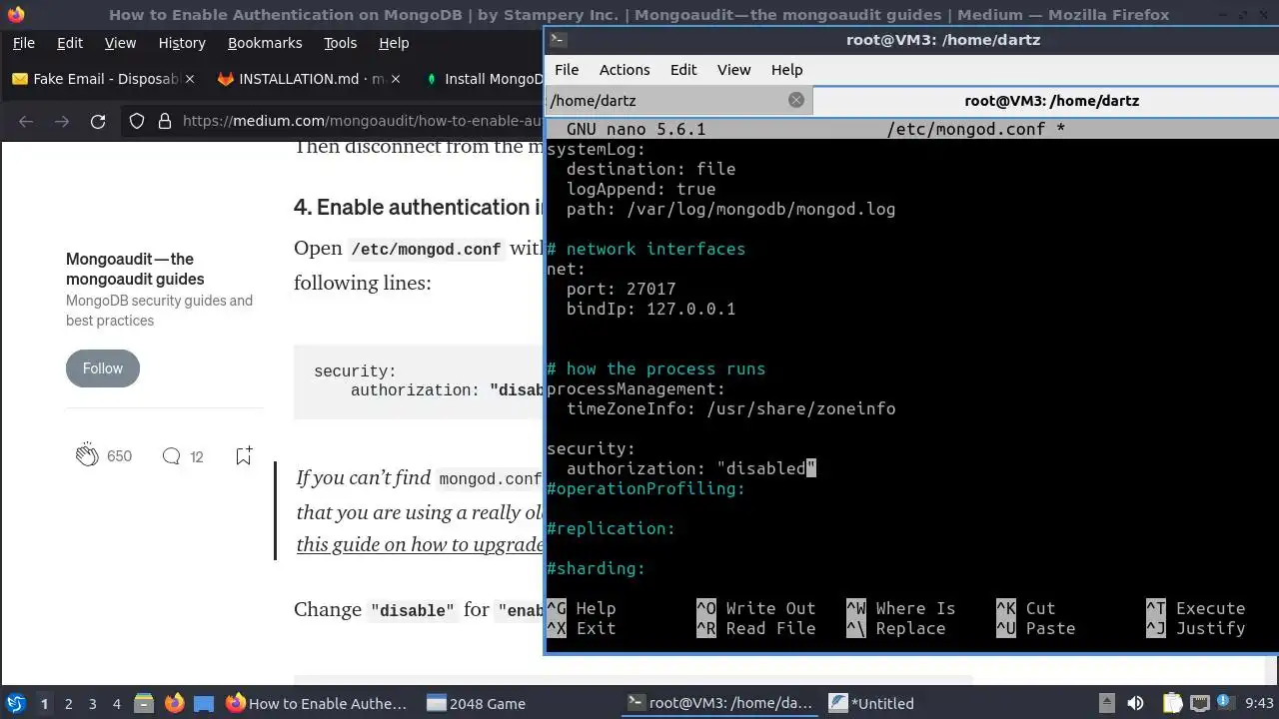Click the root@VM3 terminal taskbar button
This screenshot has width=1279, height=719.
coord(719,703)
